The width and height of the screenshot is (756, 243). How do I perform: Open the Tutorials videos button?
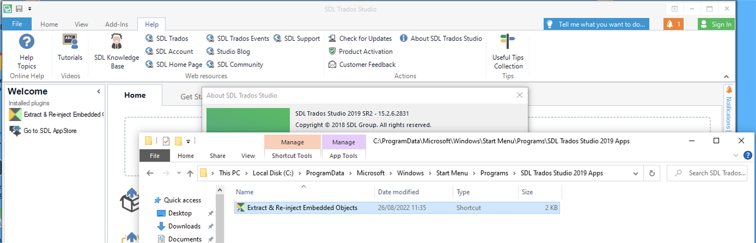pyautogui.click(x=70, y=48)
